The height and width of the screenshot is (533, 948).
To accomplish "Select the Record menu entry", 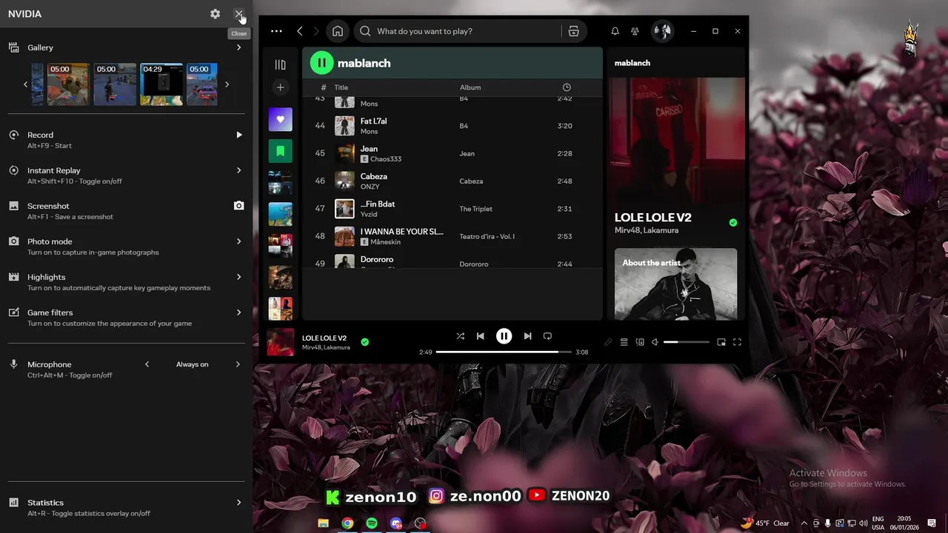I will tap(126, 140).
